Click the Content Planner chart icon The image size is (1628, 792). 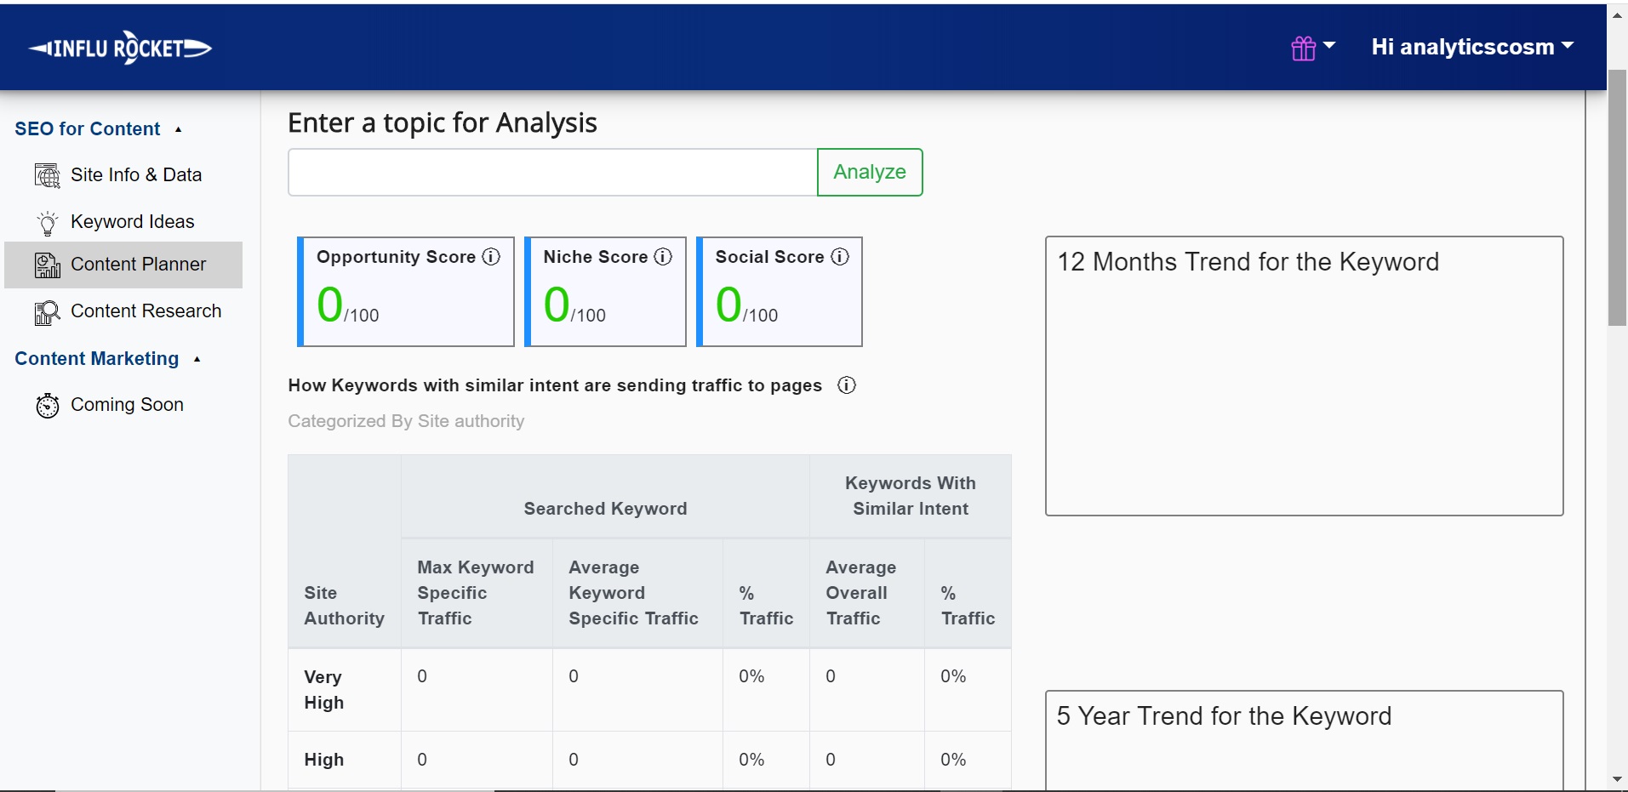[x=48, y=265]
